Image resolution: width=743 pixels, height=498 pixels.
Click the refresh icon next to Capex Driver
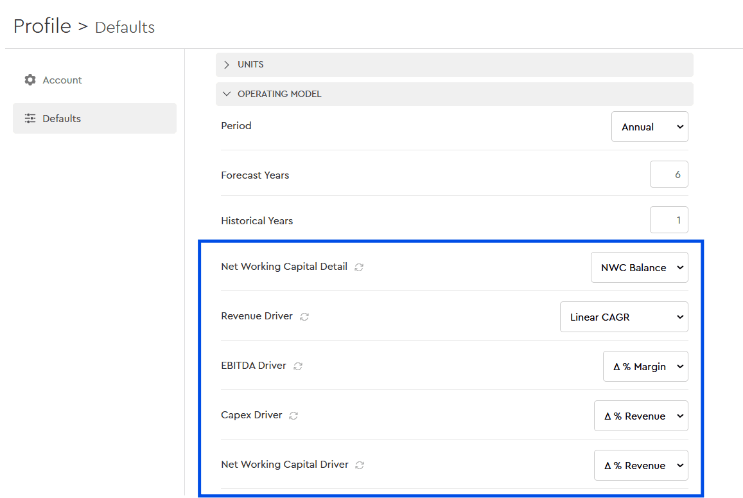[293, 416]
